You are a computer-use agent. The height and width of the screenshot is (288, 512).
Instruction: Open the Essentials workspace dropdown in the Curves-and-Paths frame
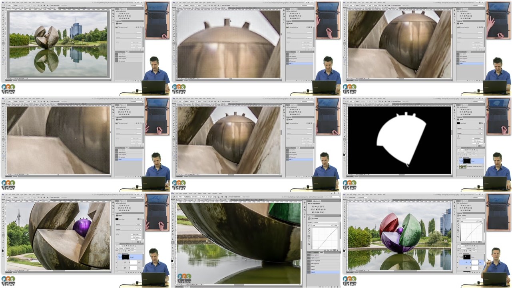333,197
